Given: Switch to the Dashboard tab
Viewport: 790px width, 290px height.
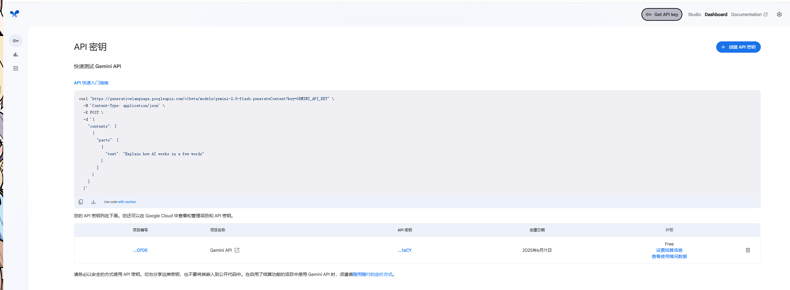Looking at the screenshot, I should point(716,14).
